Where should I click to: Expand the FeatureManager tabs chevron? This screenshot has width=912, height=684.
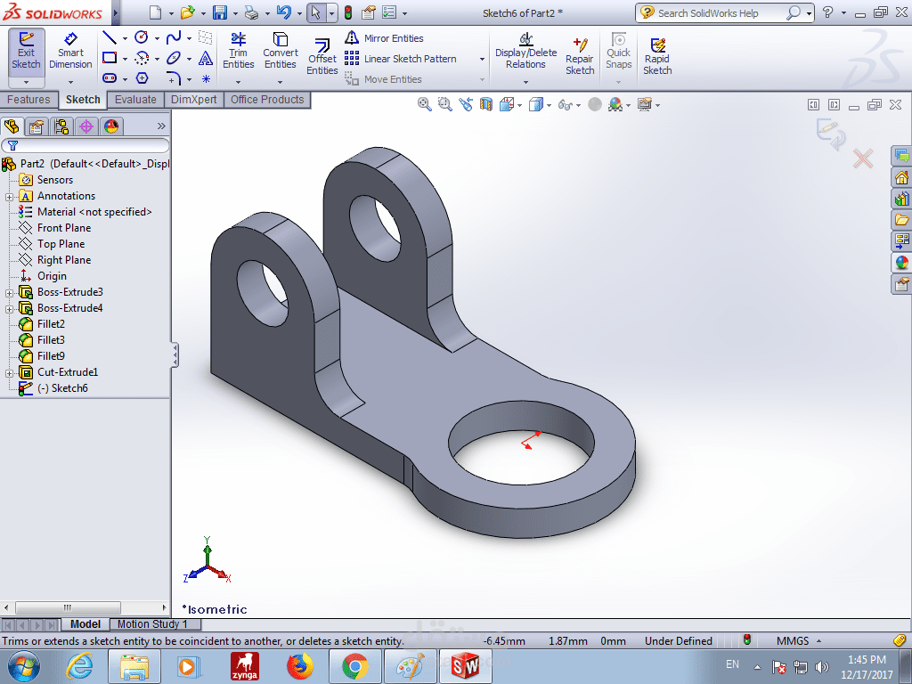point(161,126)
